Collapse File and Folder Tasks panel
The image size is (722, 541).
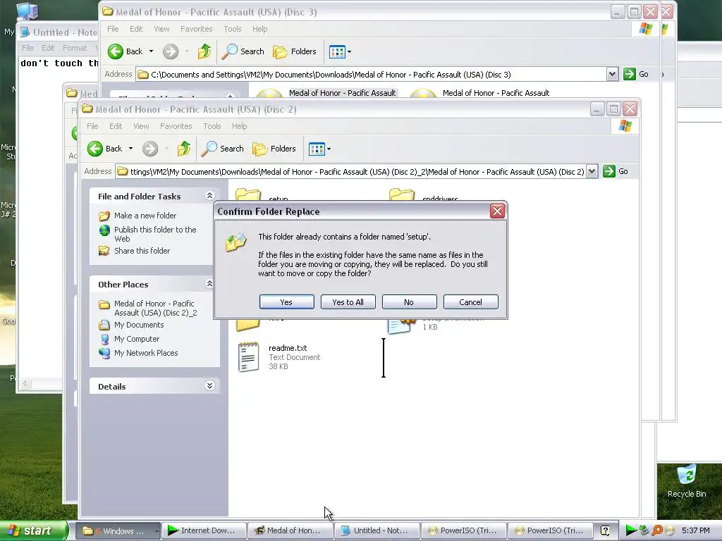pos(209,196)
